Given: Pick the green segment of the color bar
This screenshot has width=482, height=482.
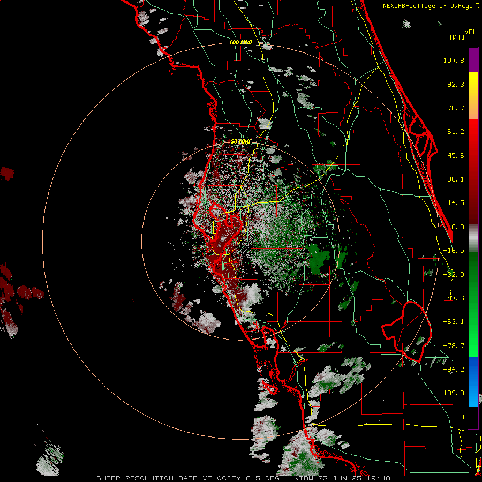Looking at the screenshot, I should pyautogui.click(x=473, y=304).
